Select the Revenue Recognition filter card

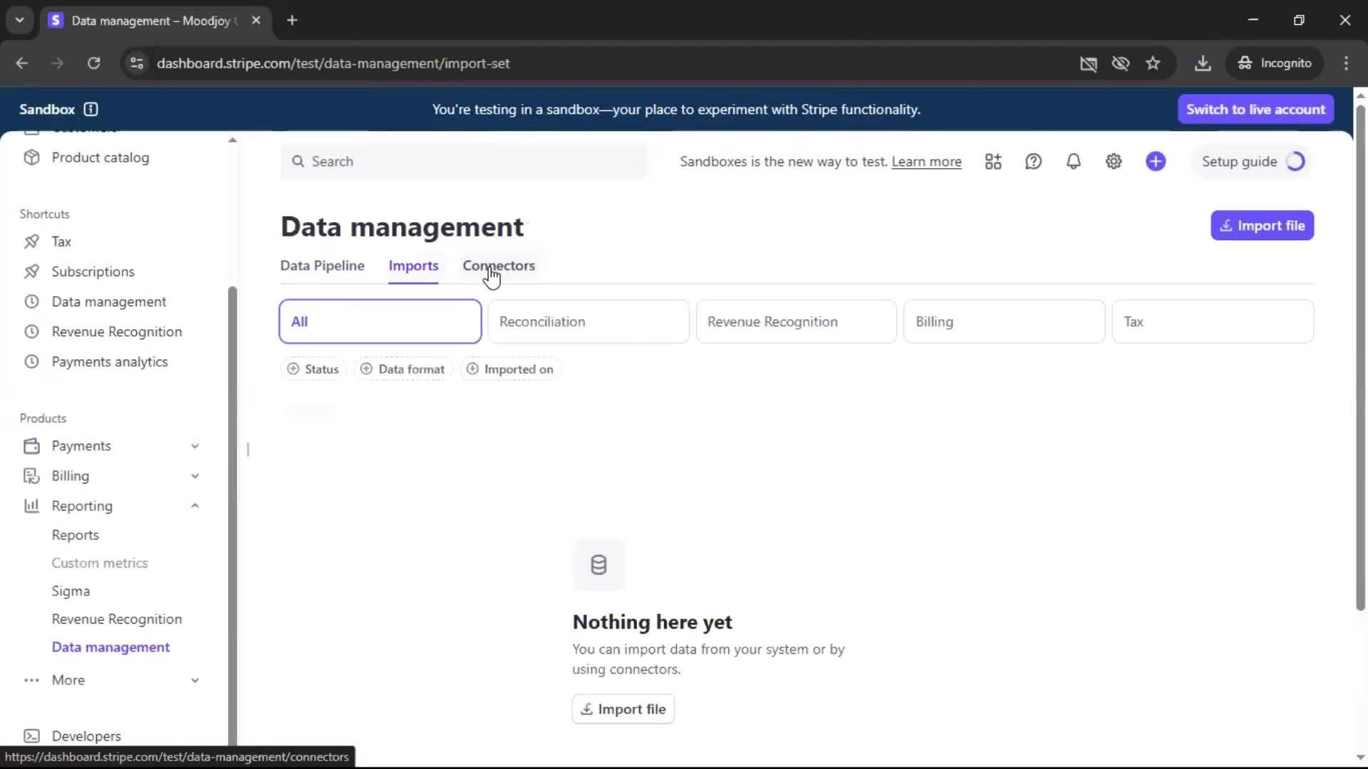click(796, 321)
